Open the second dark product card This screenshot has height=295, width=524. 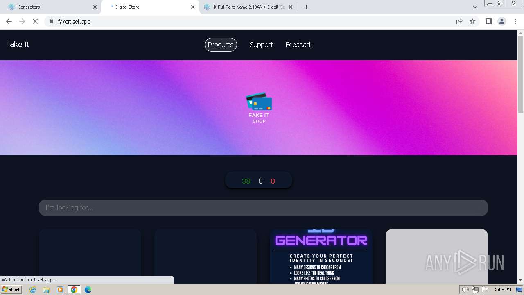coord(206,256)
